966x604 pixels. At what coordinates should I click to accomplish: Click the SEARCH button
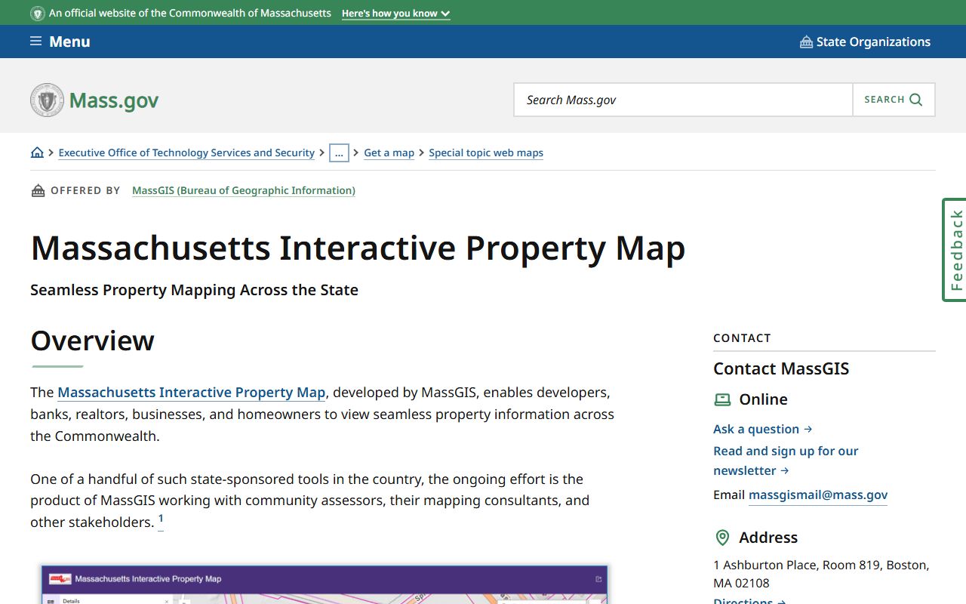pyautogui.click(x=894, y=100)
